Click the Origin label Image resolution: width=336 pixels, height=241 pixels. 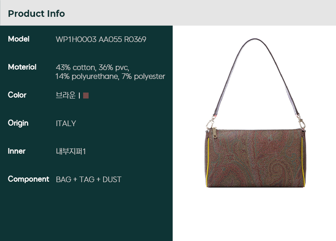(18, 123)
